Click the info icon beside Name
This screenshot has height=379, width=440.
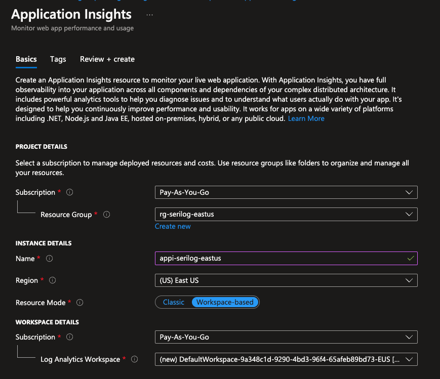pyautogui.click(x=50, y=259)
